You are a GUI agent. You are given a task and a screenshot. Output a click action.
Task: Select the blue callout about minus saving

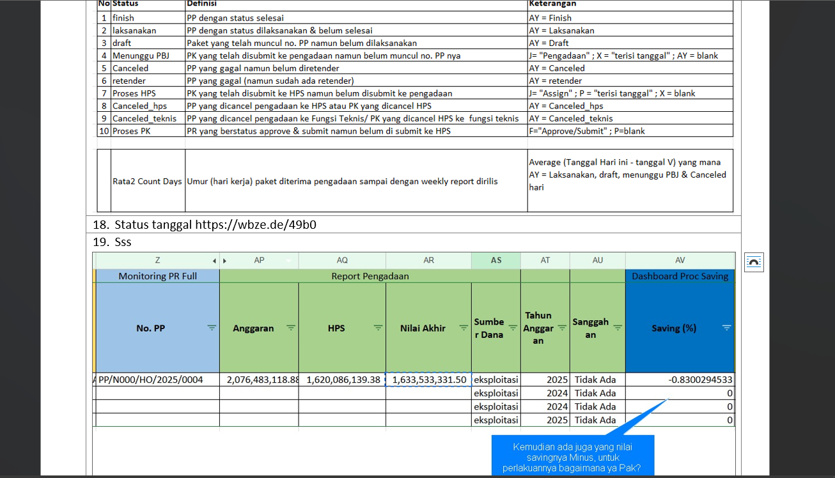point(573,456)
